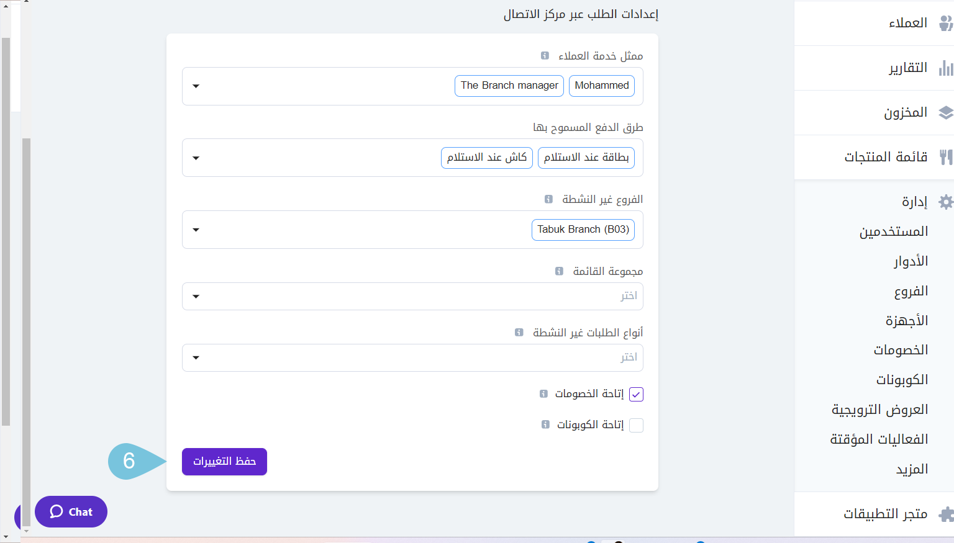954x543 pixels.
Task: Click the إدارة gear icon in sidebar
Action: coord(946,202)
